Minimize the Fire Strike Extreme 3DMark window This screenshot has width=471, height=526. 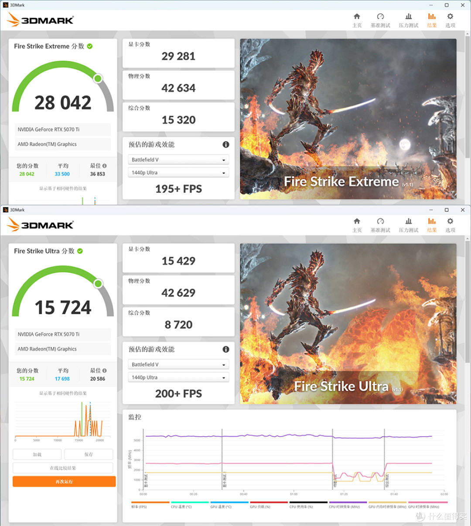click(431, 5)
